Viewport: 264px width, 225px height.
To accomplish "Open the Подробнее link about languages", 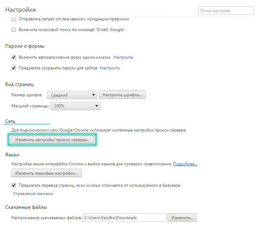I will point(185,164).
